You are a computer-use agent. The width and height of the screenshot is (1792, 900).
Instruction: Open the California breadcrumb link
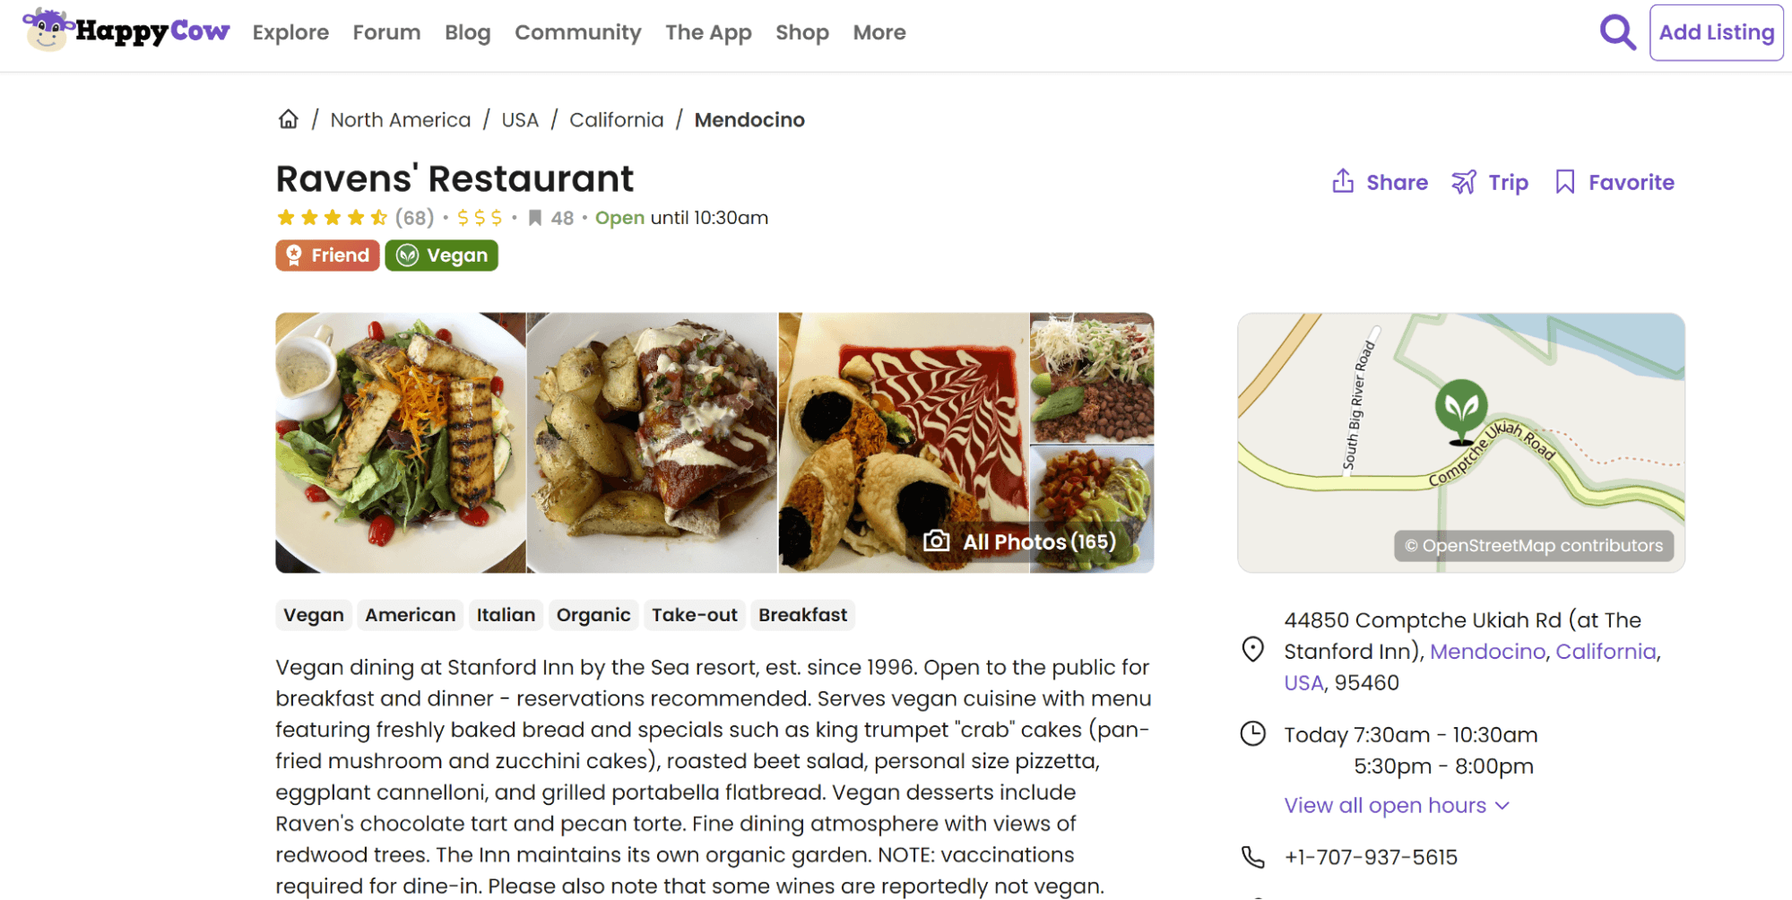click(616, 120)
